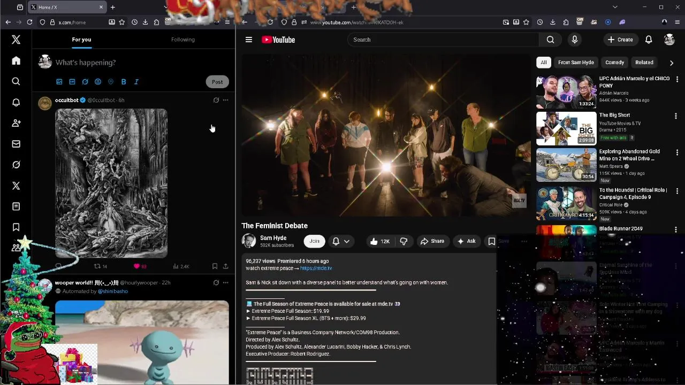Screen dimensions: 685x385
Task: Open YouTube notifications bell
Action: 649,40
